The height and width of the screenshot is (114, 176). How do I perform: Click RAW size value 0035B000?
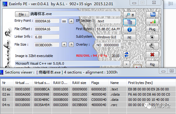click(x=80, y=105)
